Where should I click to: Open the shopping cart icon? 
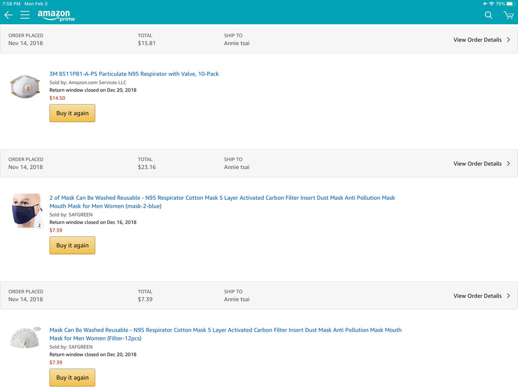pyautogui.click(x=509, y=15)
